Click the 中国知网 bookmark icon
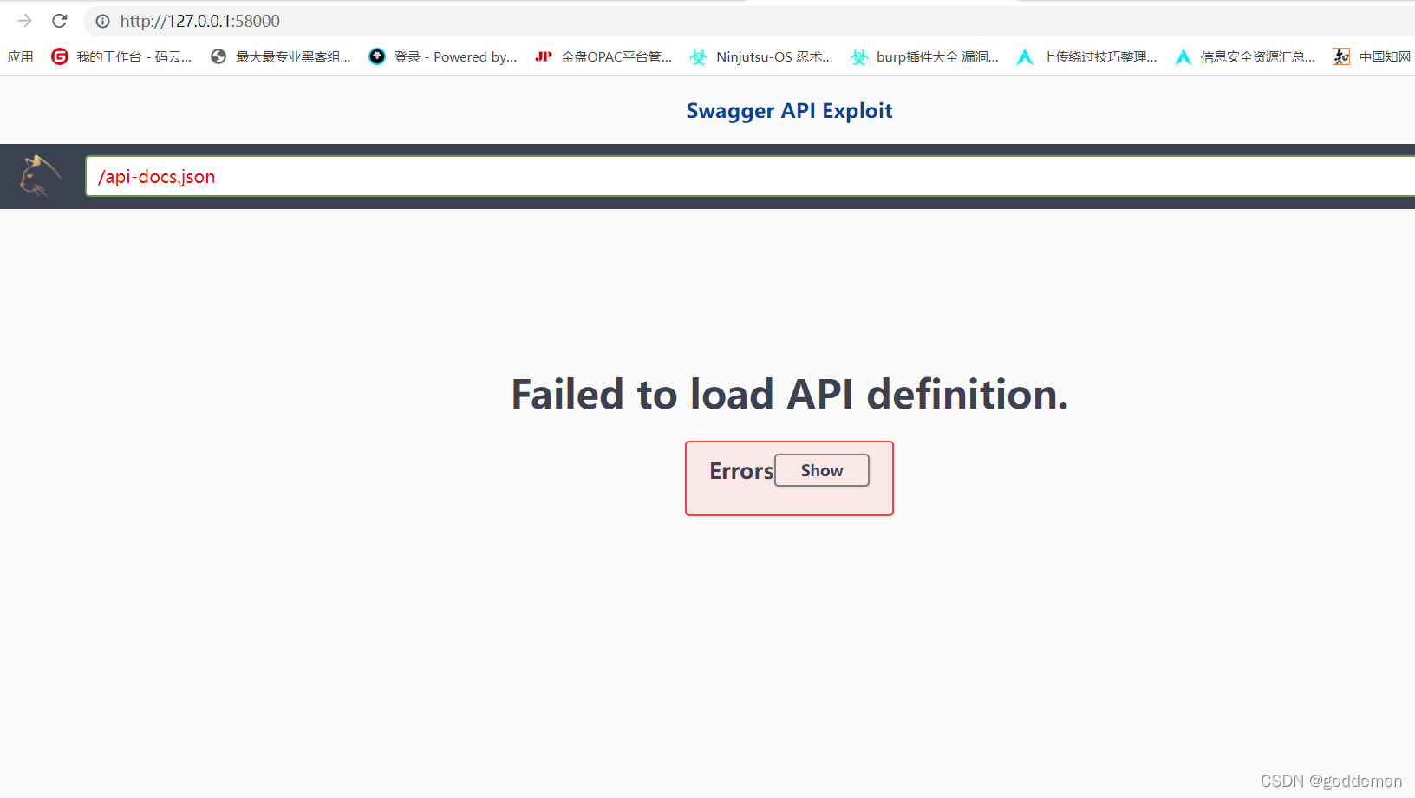The height and width of the screenshot is (798, 1415). (1341, 57)
